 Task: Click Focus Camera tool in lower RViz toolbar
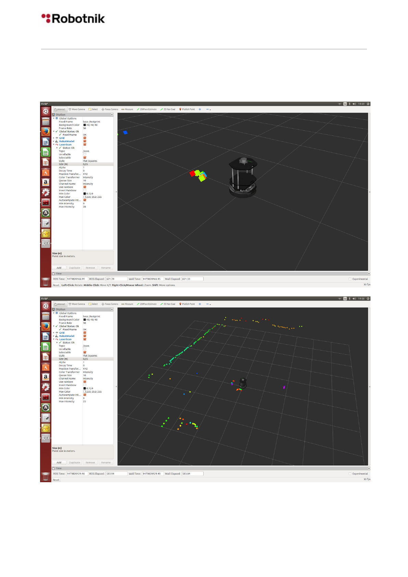tap(110, 304)
